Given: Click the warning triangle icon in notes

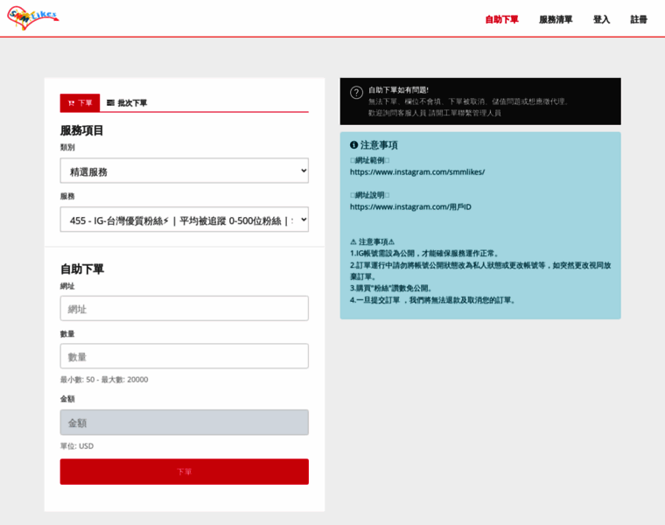Looking at the screenshot, I should (353, 242).
